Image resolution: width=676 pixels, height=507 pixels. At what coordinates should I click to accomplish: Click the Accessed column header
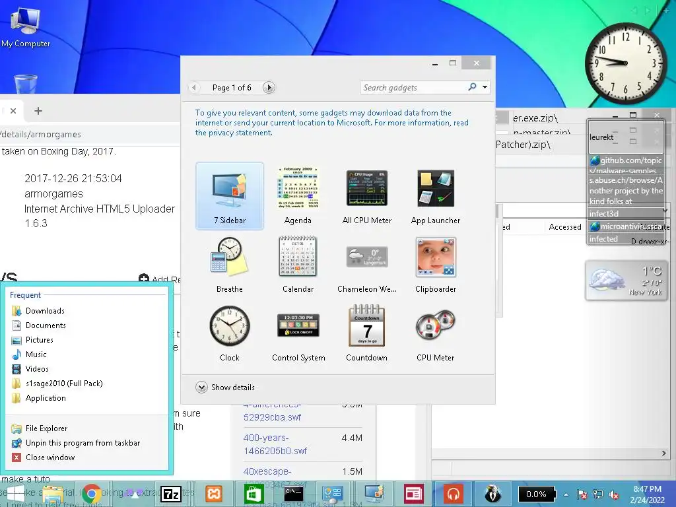click(565, 227)
